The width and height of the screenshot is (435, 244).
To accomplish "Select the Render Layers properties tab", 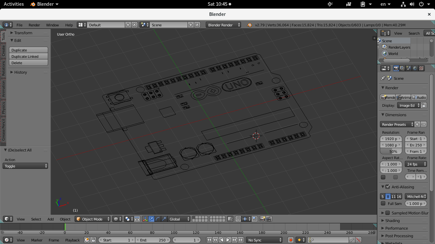I will (x=402, y=68).
